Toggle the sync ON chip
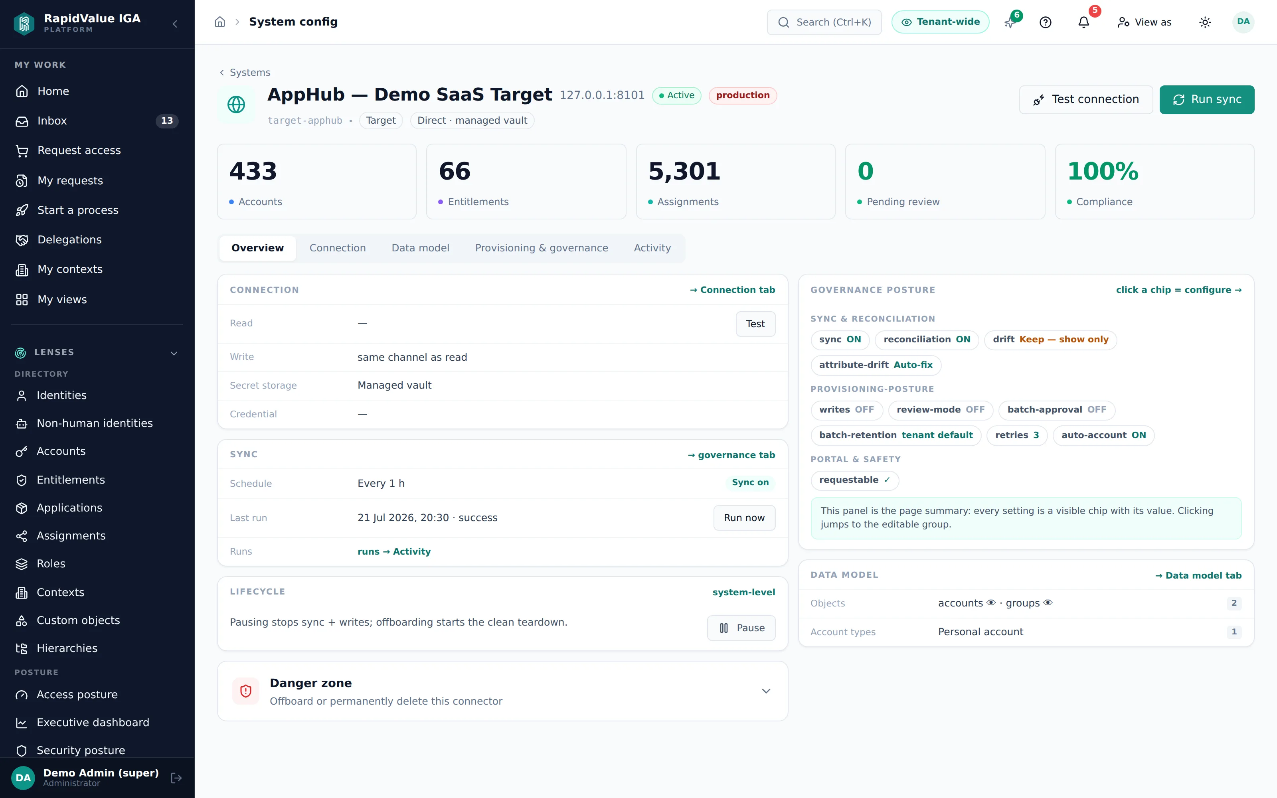Image resolution: width=1277 pixels, height=798 pixels. [x=840, y=340]
